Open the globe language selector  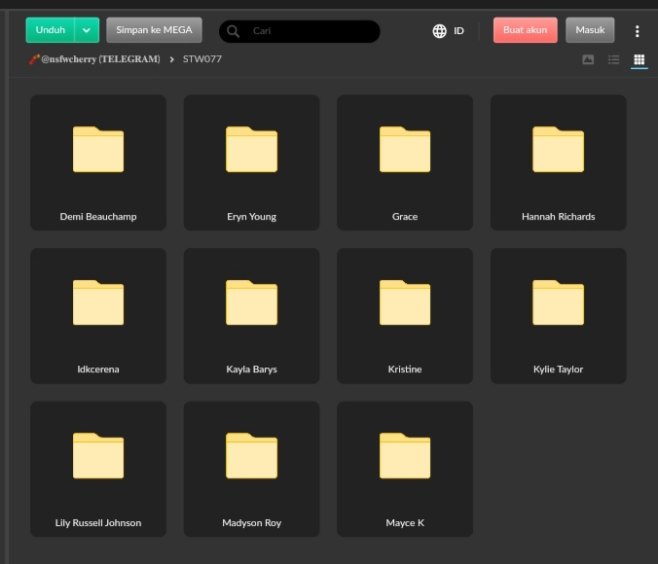pyautogui.click(x=440, y=31)
